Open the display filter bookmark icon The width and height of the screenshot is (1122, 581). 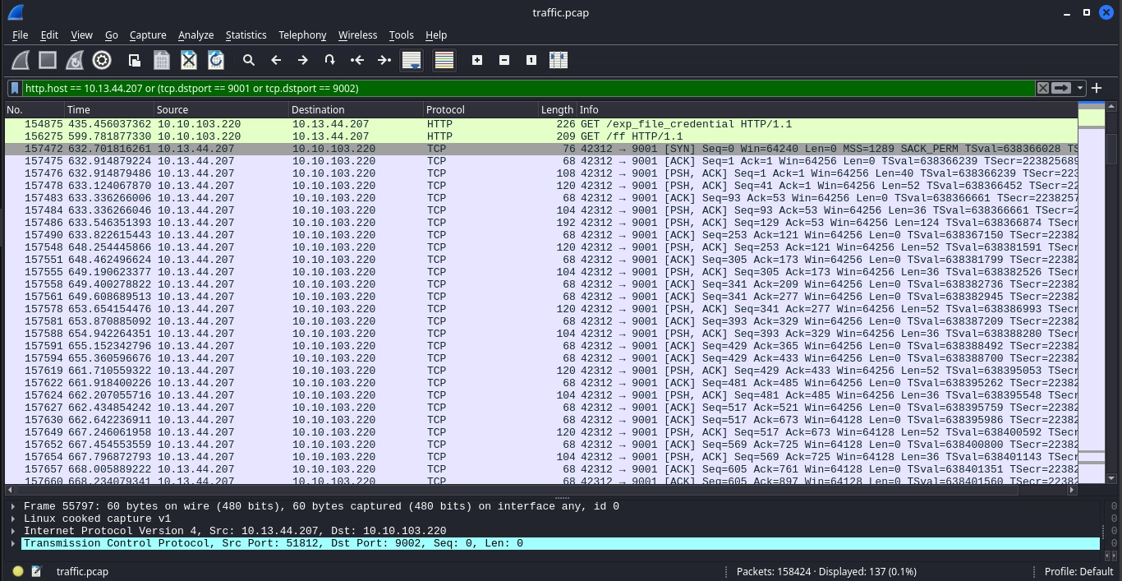(15, 88)
